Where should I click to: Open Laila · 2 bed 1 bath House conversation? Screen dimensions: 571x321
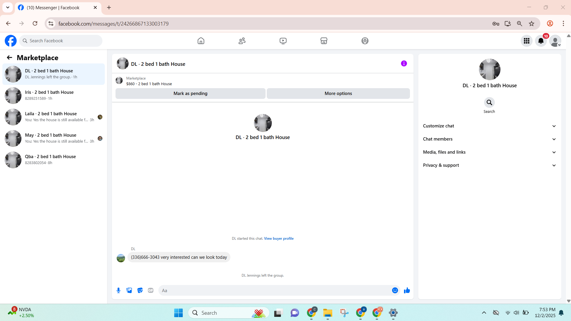pos(54,117)
